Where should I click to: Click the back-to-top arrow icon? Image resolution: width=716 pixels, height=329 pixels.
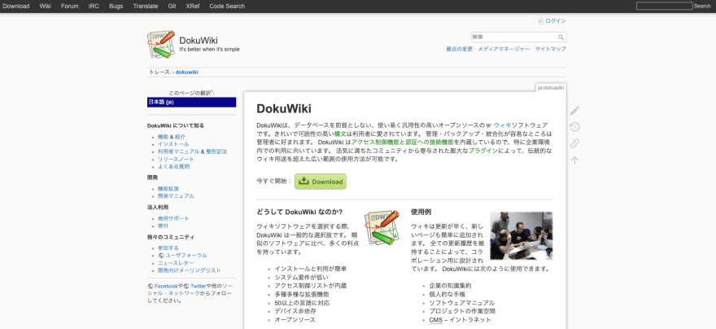pyautogui.click(x=574, y=160)
